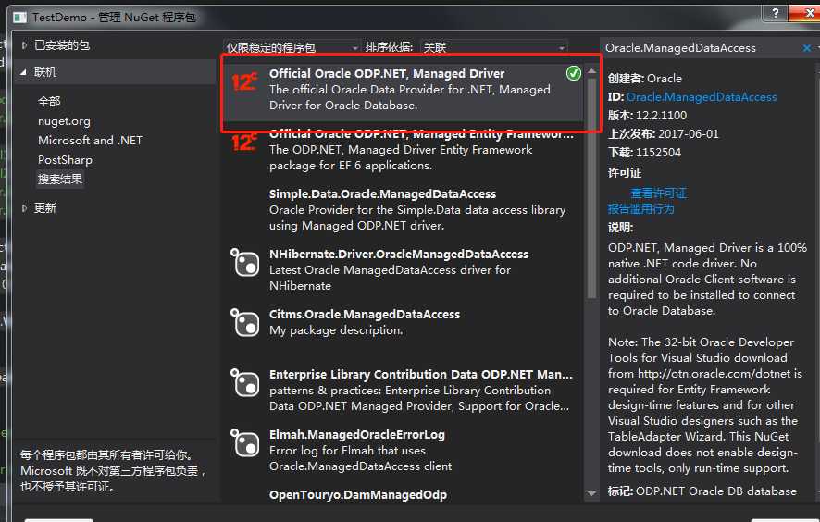Click the download count 1152504
820x522 pixels.
(658, 153)
